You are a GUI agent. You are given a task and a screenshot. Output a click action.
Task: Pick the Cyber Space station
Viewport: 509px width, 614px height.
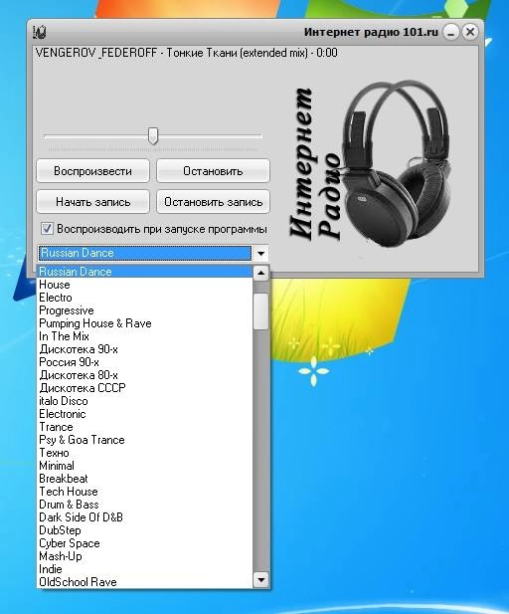[145, 542]
